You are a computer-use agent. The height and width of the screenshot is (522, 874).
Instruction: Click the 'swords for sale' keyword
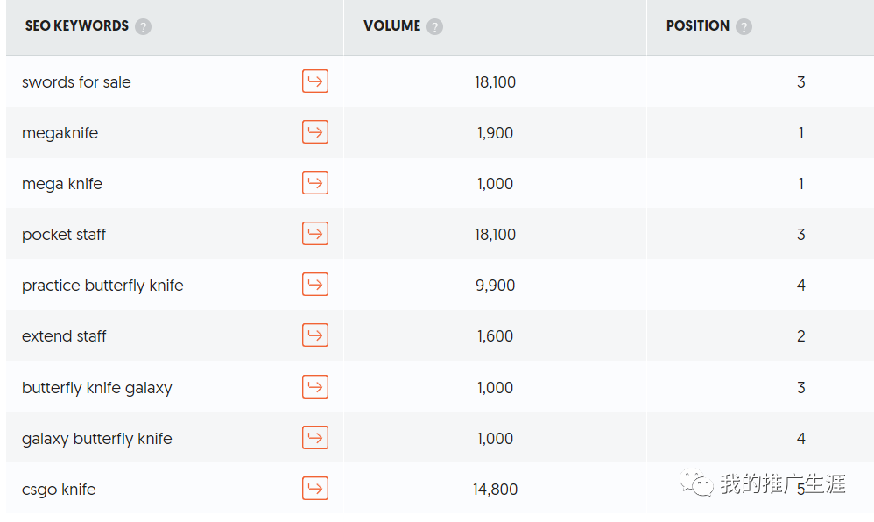[x=76, y=82]
